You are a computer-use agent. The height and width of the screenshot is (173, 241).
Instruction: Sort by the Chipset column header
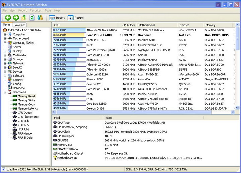(x=190, y=25)
